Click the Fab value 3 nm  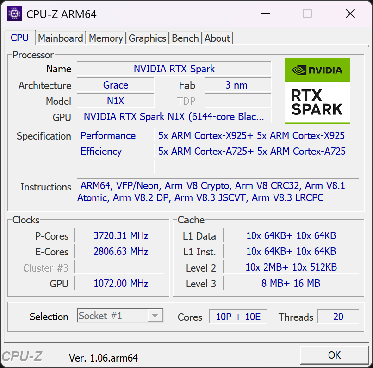(x=238, y=85)
